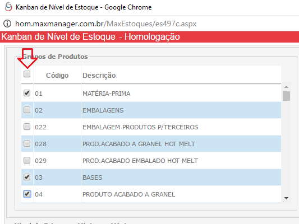This screenshot has height=224, width=299.
Task: Click code 029 in the Código column
Action: [x=40, y=161]
